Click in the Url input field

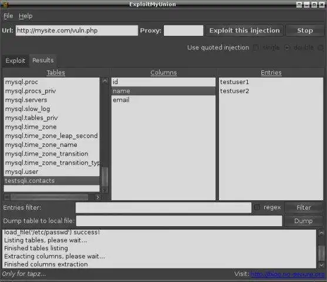(77, 31)
